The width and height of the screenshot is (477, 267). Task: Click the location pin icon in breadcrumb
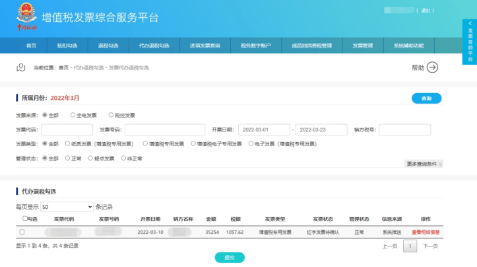tap(20, 67)
